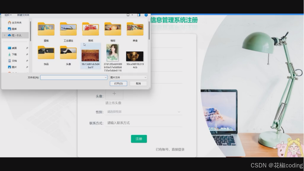
Task: Expand the 范 - 个人 OneDrive node
Action: [4, 35]
